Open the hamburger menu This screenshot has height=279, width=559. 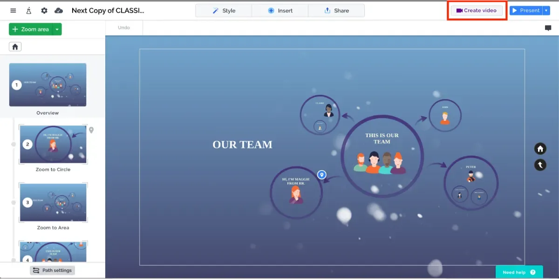(13, 10)
